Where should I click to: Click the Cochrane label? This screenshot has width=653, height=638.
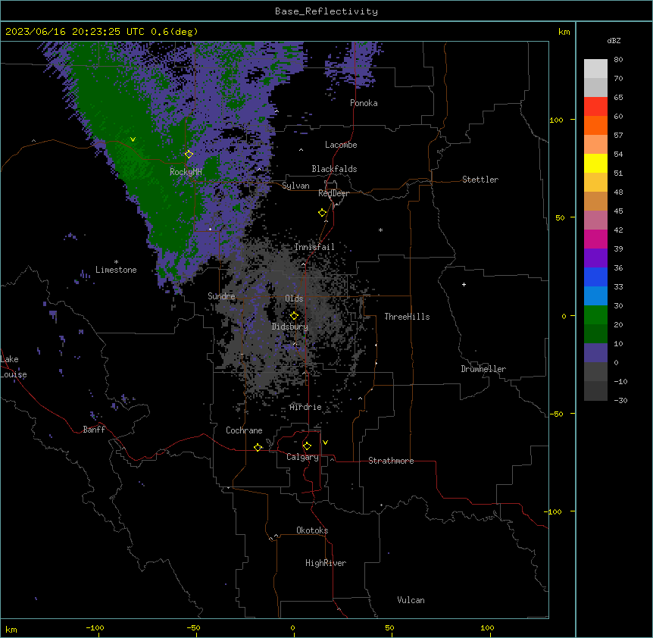click(x=244, y=430)
